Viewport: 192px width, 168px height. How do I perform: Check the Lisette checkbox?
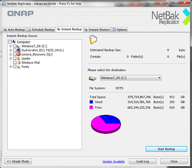pyautogui.click(x=15, y=58)
